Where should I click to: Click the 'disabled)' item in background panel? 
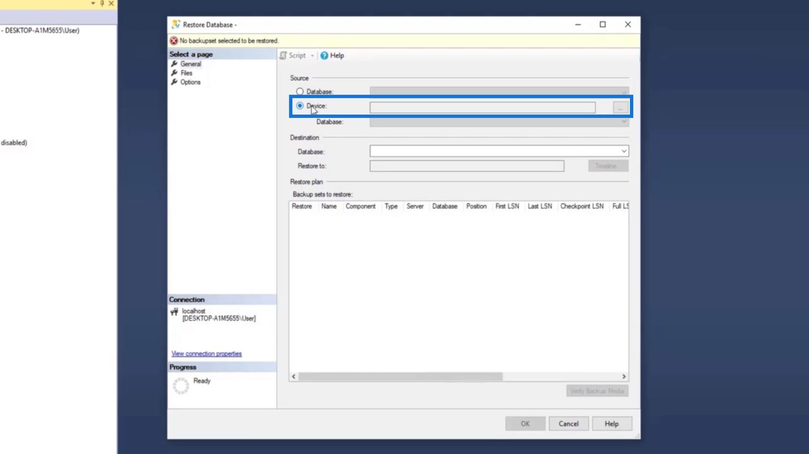[14, 143]
